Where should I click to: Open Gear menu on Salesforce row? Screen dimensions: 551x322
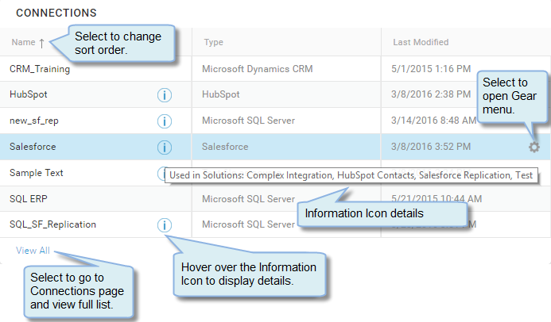(x=534, y=148)
